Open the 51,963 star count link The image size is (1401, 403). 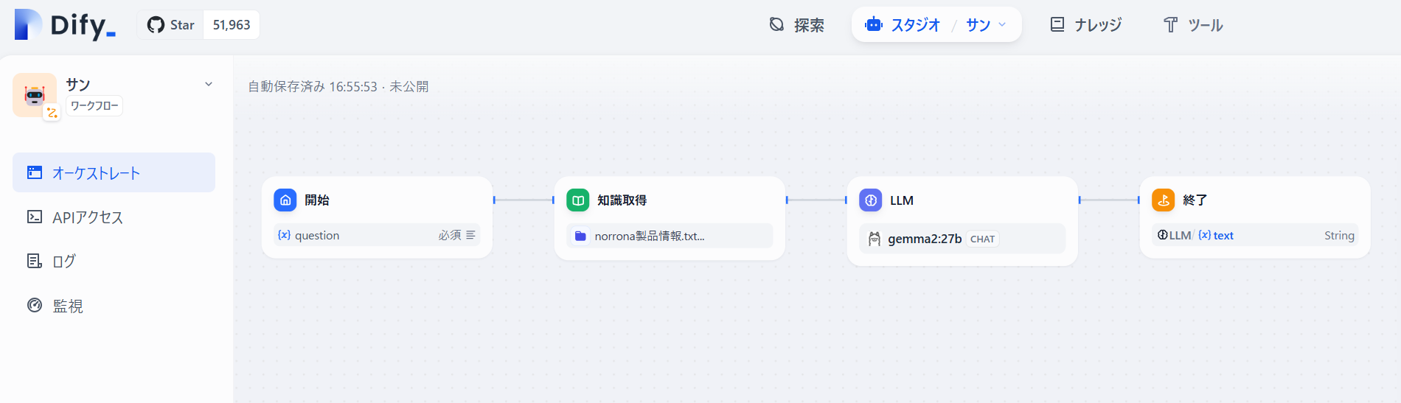click(x=232, y=25)
